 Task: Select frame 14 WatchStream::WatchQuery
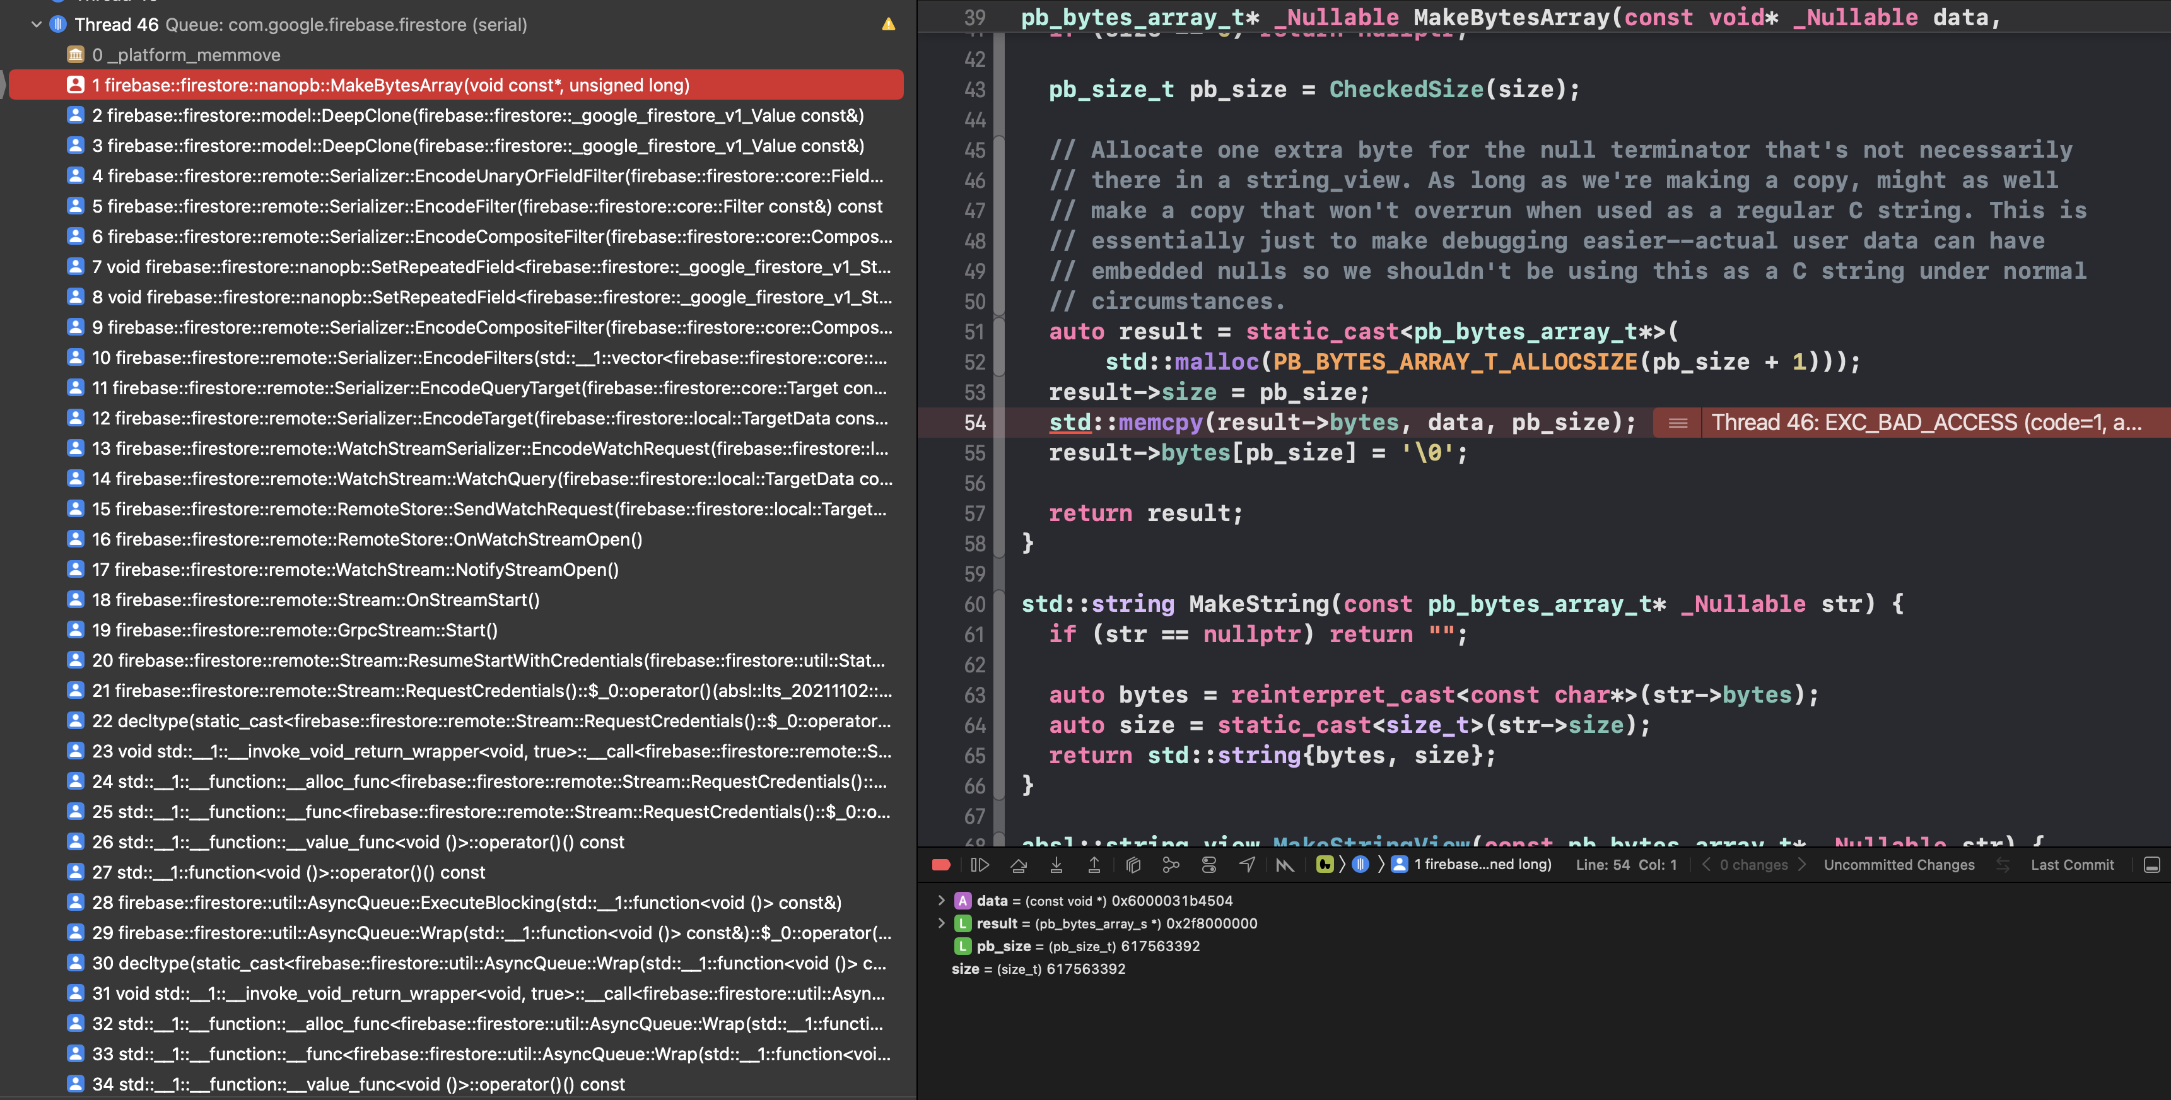[x=455, y=479]
